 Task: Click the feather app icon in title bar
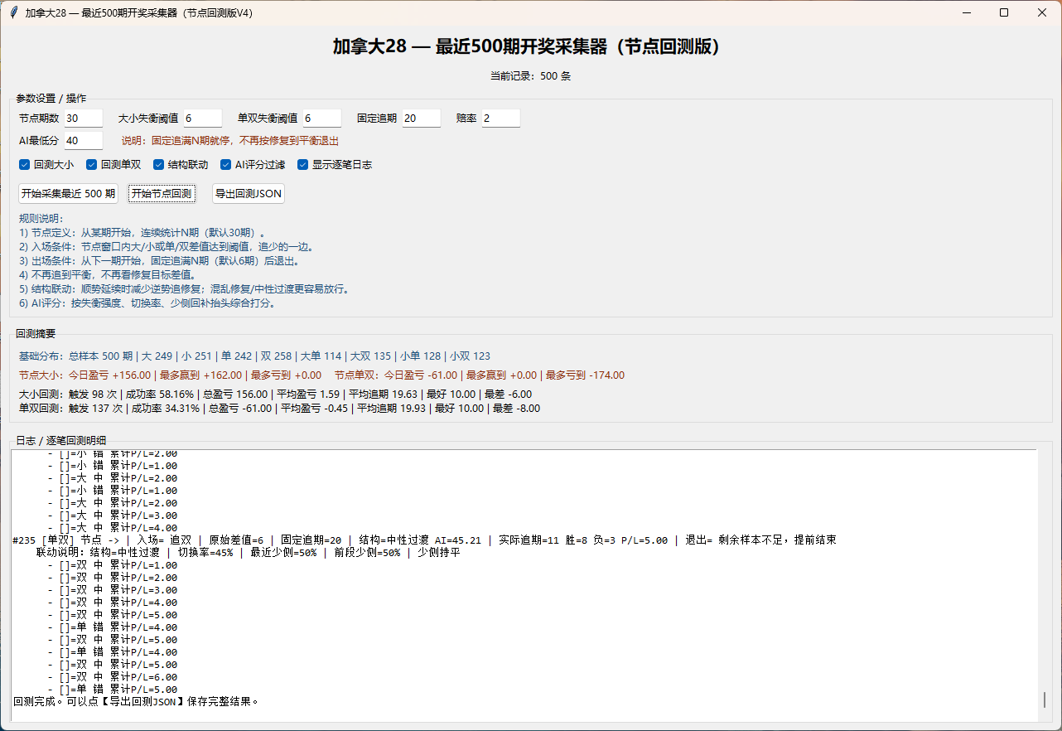point(13,12)
